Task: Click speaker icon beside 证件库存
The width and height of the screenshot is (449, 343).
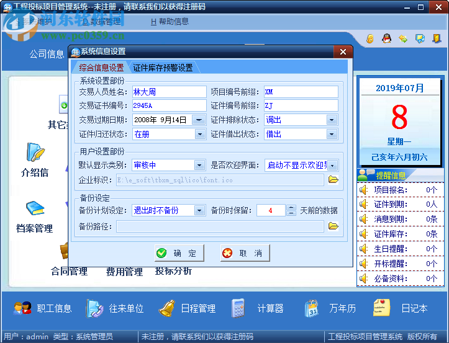Action: (x=364, y=234)
